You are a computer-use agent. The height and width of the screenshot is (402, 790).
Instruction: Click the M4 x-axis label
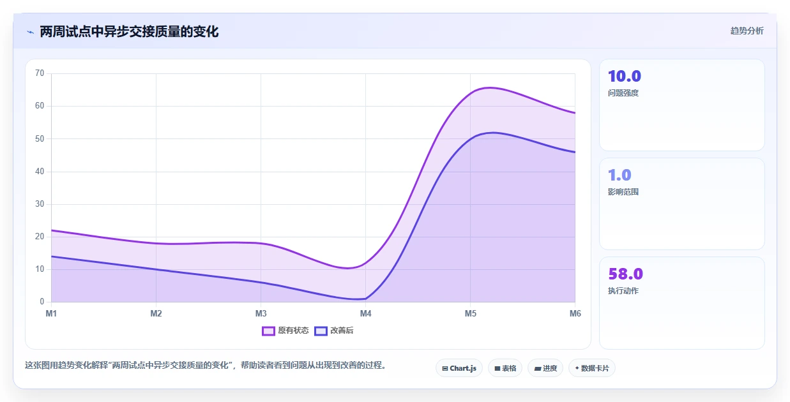coord(365,313)
